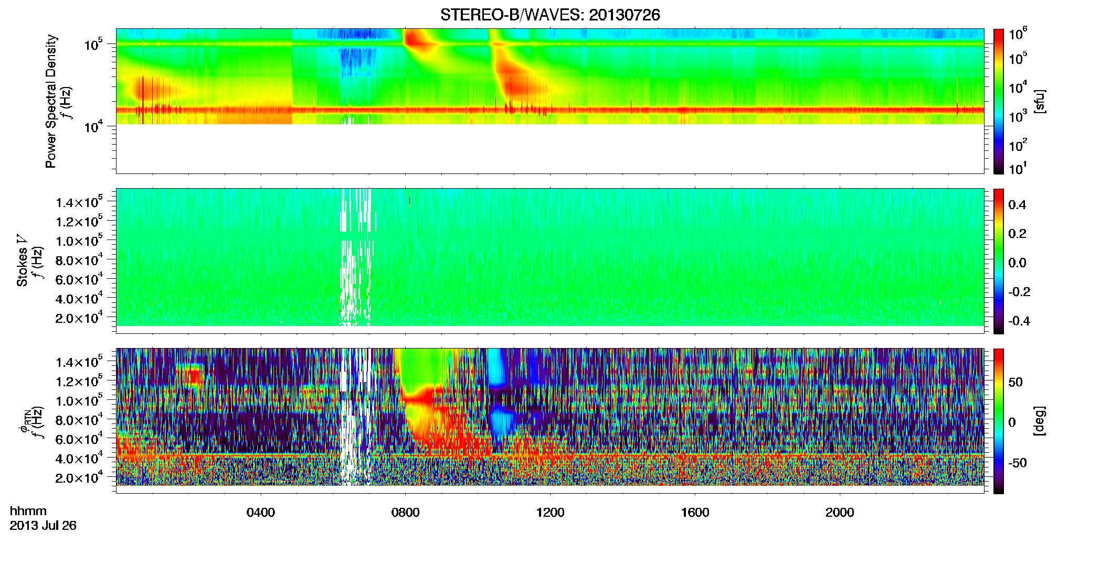Viewport: 1100px width, 566px height.
Task: Click the 2000 time axis label
Action: [840, 513]
